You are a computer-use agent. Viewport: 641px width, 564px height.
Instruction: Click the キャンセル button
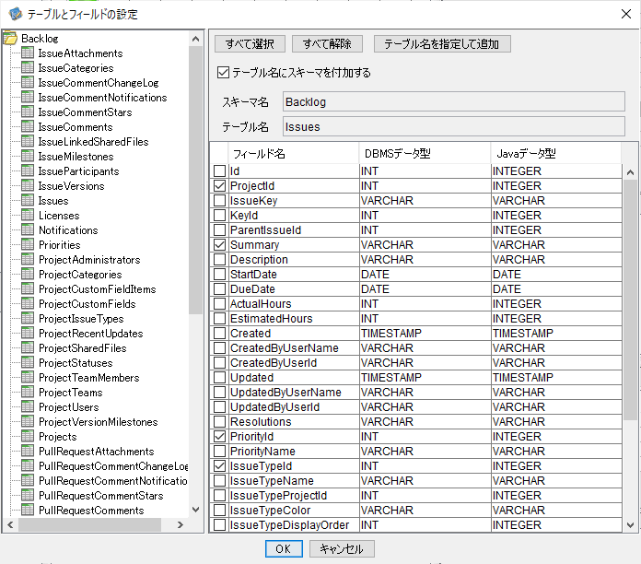click(x=342, y=548)
